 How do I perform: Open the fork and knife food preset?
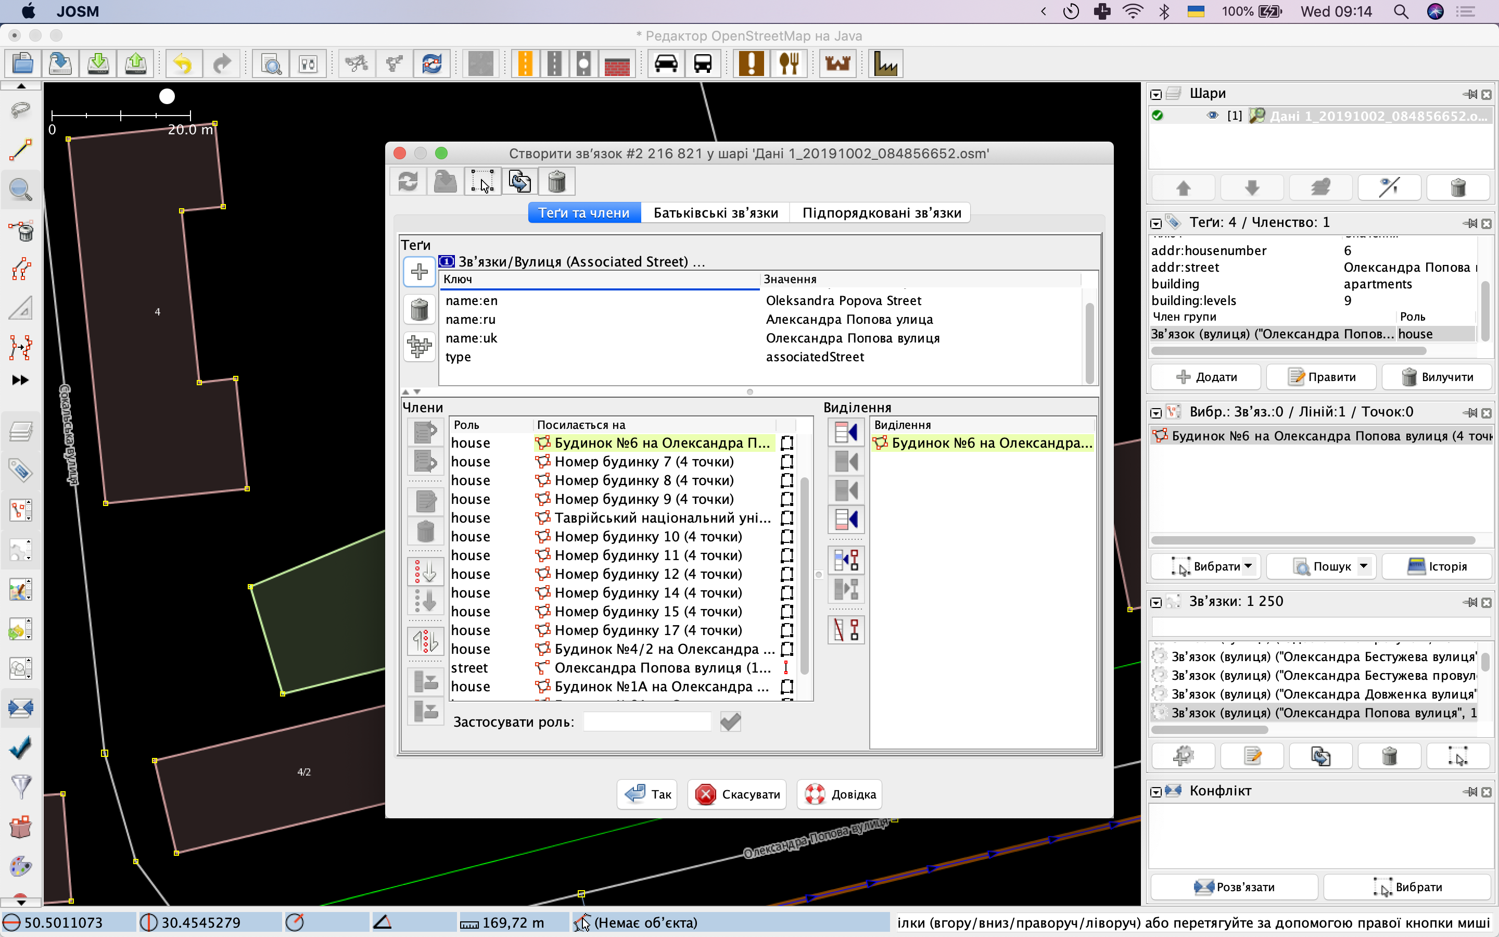789,63
